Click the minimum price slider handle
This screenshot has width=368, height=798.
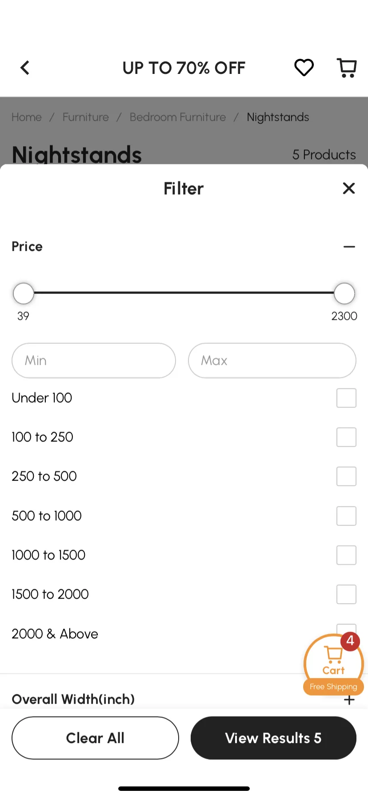(24, 293)
